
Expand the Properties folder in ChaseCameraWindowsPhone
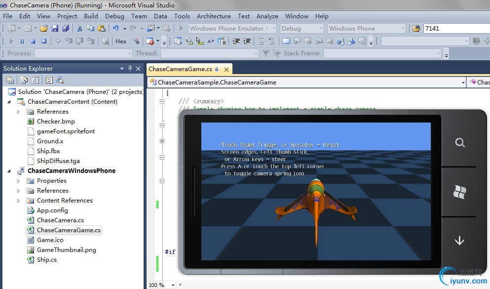tap(19, 181)
